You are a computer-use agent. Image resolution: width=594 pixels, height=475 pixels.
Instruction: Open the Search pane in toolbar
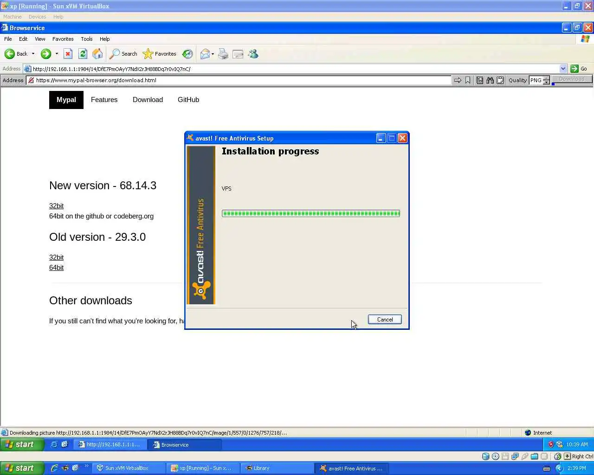123,54
